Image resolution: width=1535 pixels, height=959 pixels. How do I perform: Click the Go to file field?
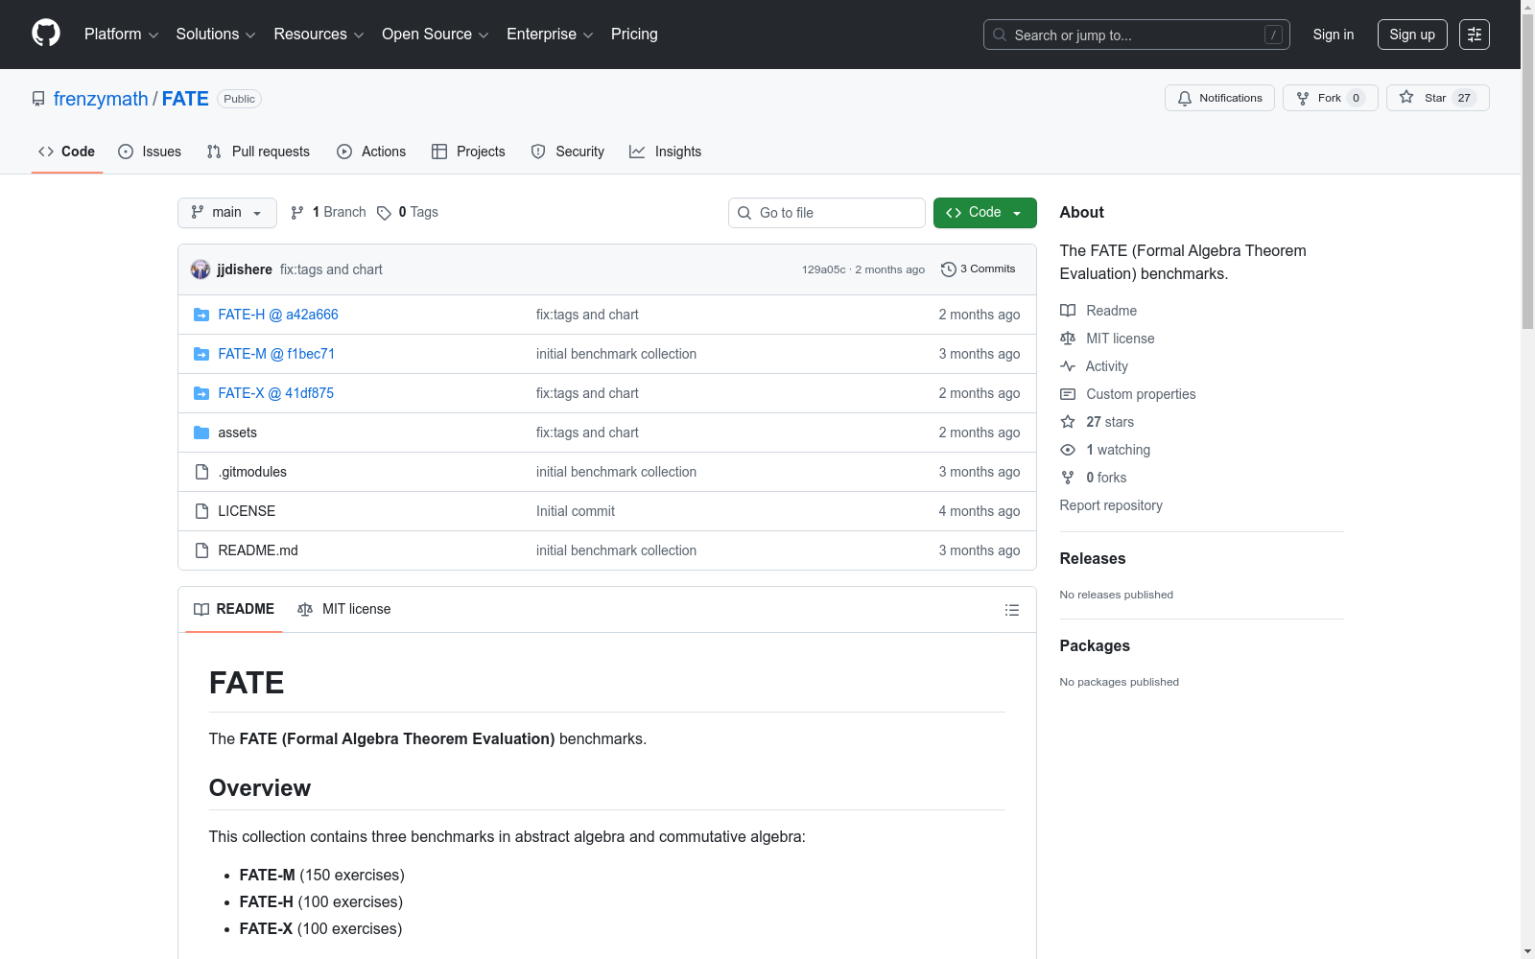827,213
